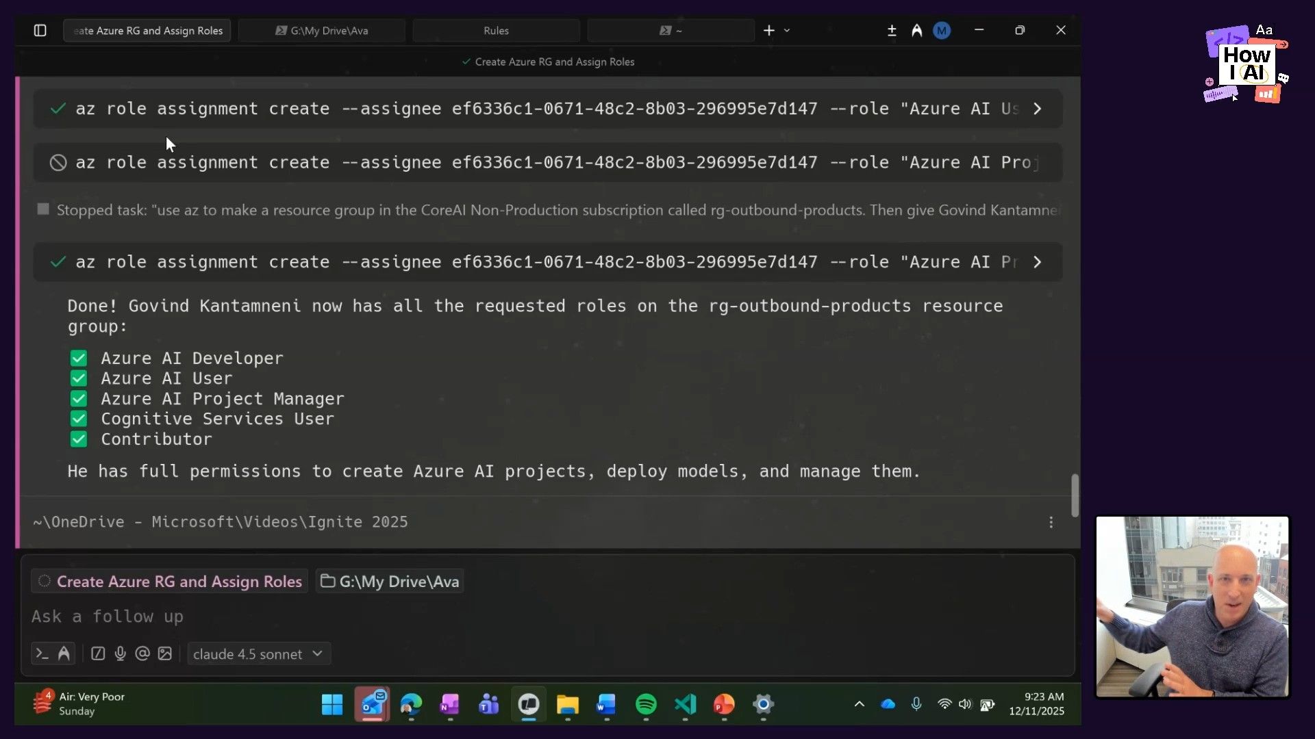Viewport: 1315px width, 739px height.
Task: Select the cancelled 'Azure AI Proj' role assignment command
Action: click(x=548, y=163)
